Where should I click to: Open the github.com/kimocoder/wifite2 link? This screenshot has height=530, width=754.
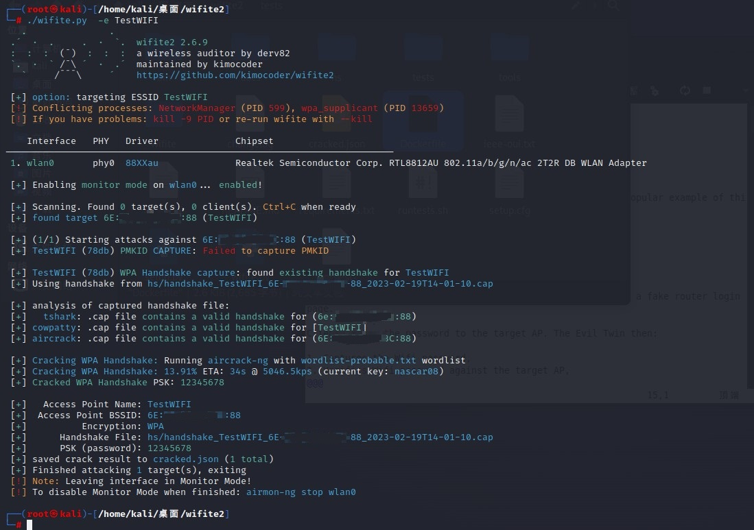coord(235,75)
